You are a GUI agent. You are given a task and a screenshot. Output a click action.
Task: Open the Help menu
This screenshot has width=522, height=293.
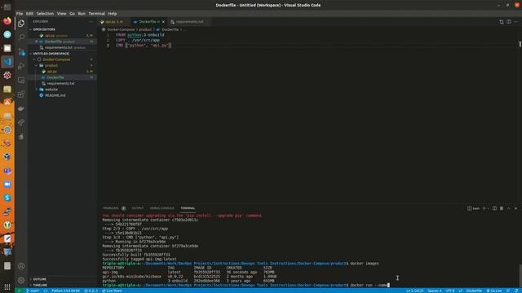[113, 14]
